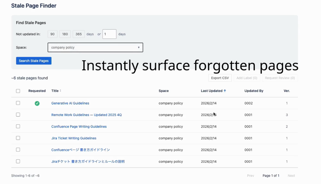
Task: Click the Request Review (0) button
Action: tap(280, 78)
